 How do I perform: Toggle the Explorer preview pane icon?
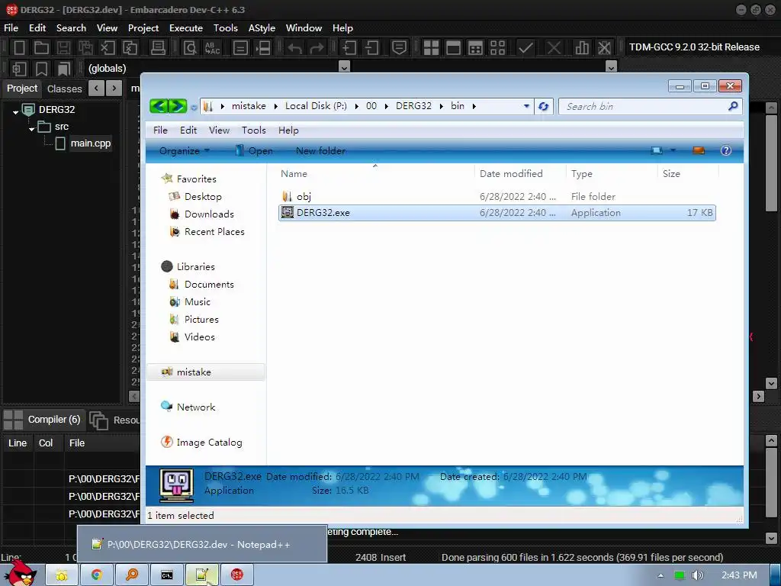point(699,150)
